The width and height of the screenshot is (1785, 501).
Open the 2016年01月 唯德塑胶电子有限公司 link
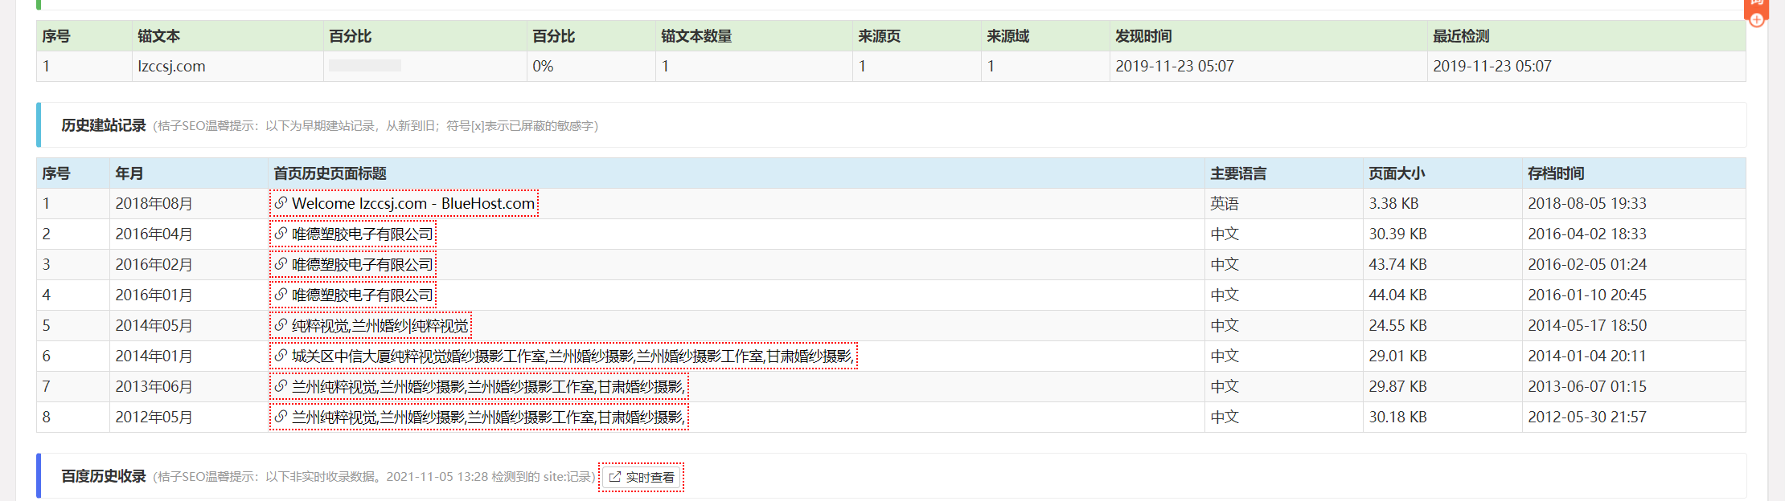click(x=354, y=295)
